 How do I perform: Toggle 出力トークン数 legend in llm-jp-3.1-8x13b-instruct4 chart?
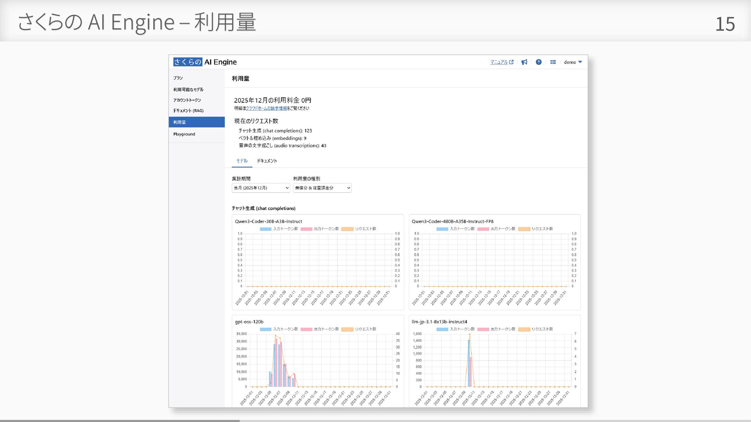[x=496, y=329]
